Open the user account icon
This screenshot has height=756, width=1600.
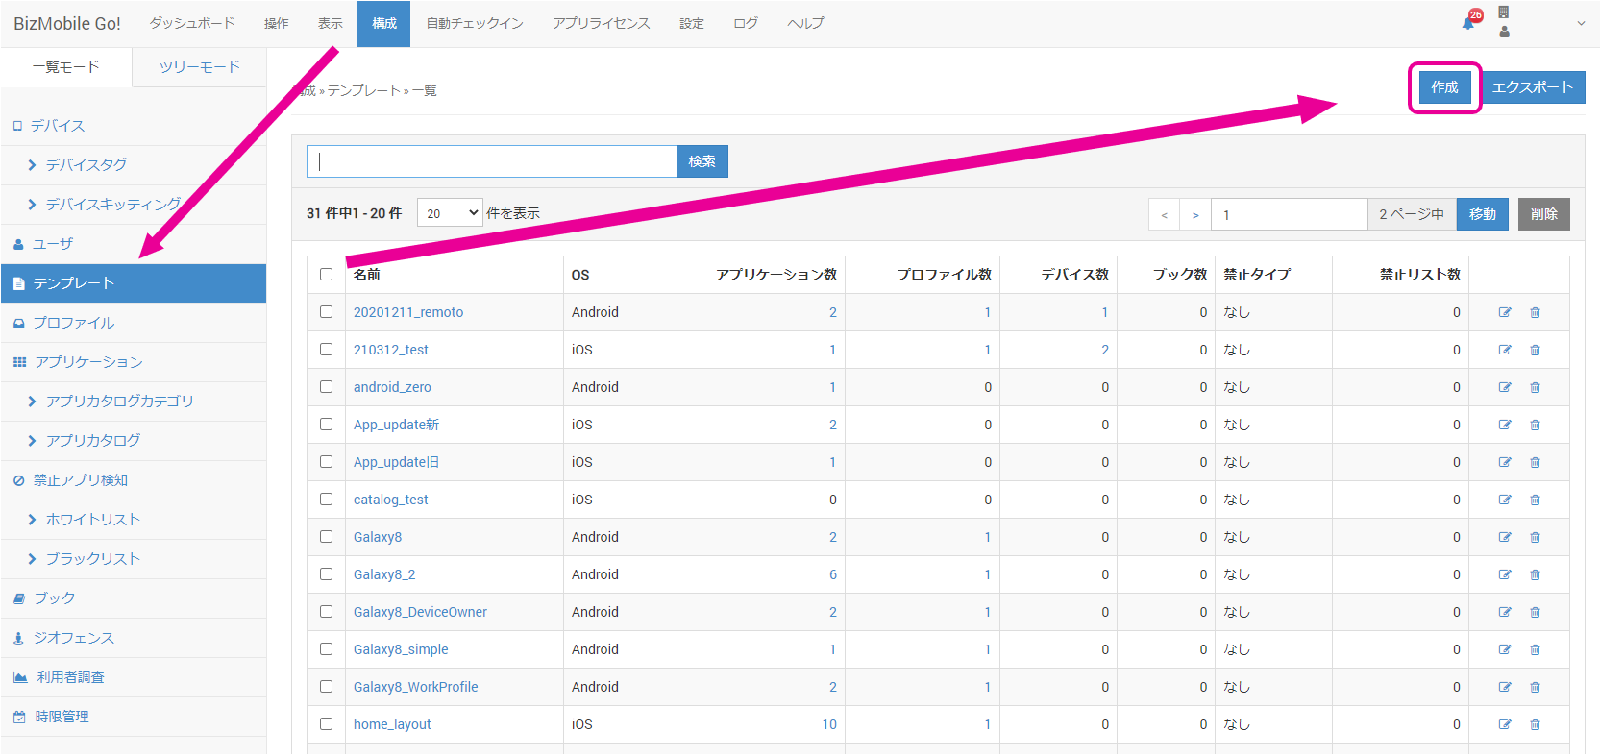pos(1504,31)
